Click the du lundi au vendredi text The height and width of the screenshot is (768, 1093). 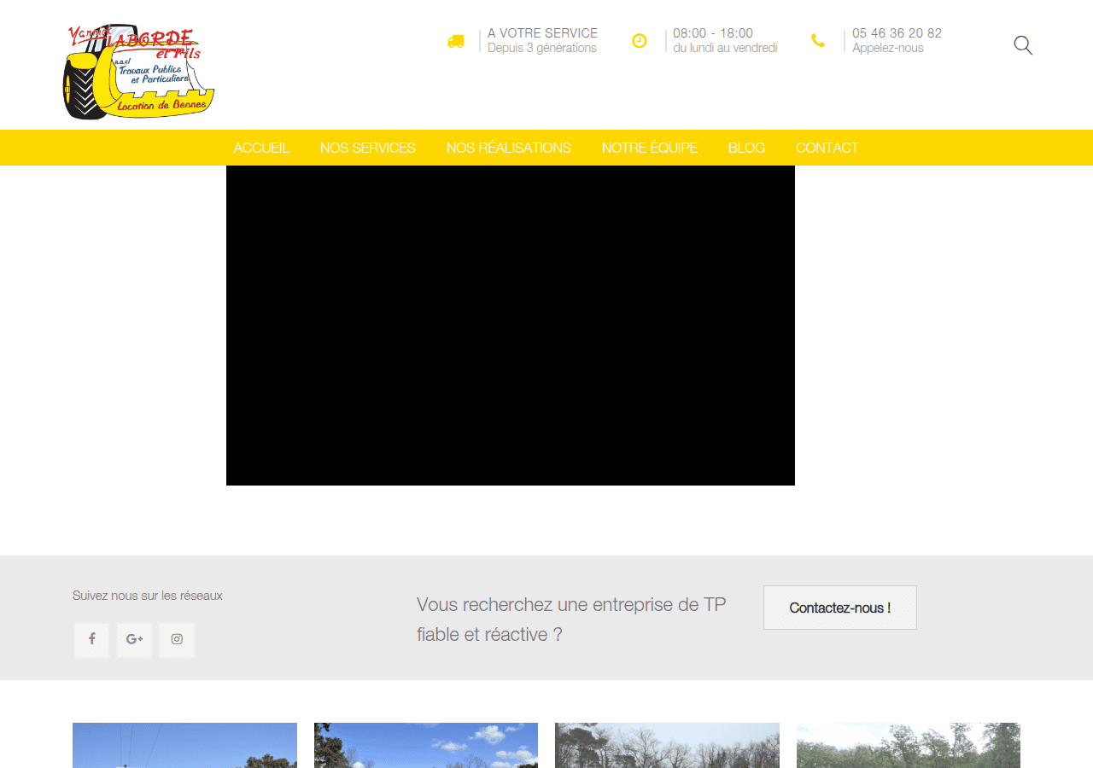[x=725, y=48]
